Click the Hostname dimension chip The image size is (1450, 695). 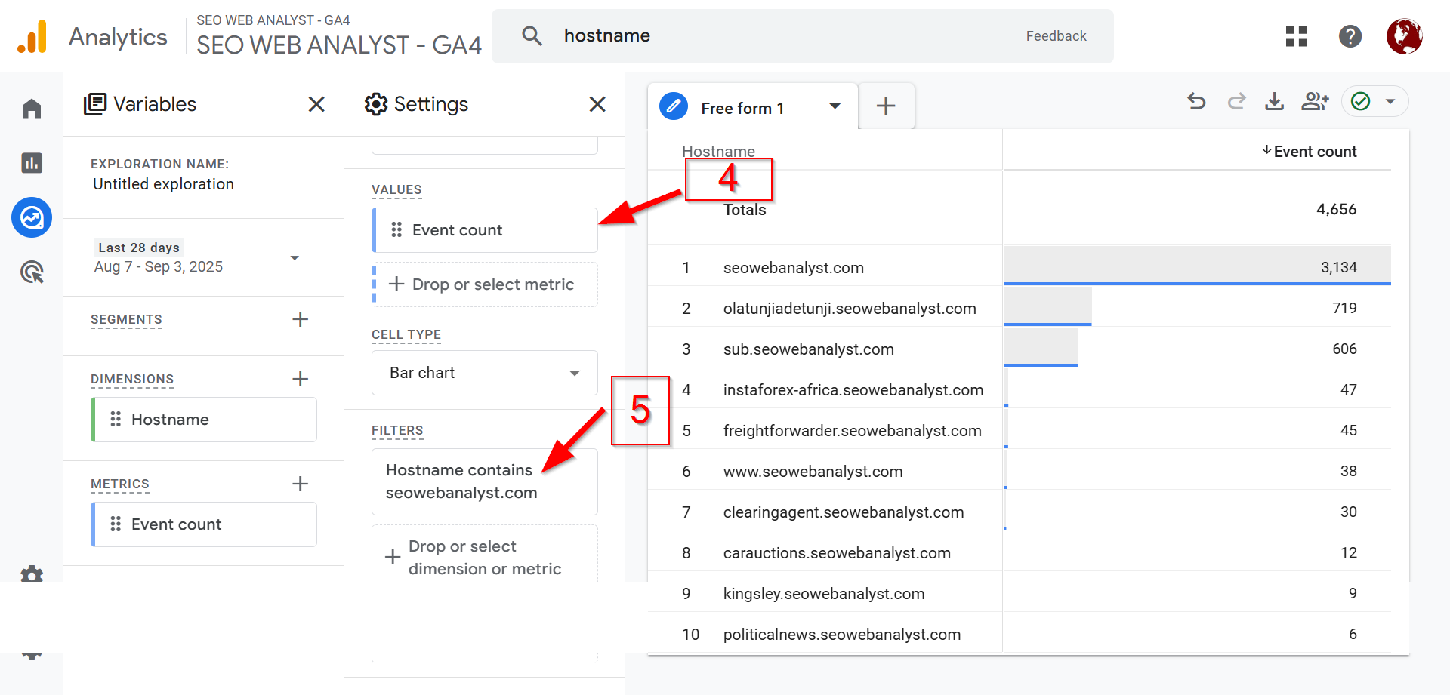(204, 420)
